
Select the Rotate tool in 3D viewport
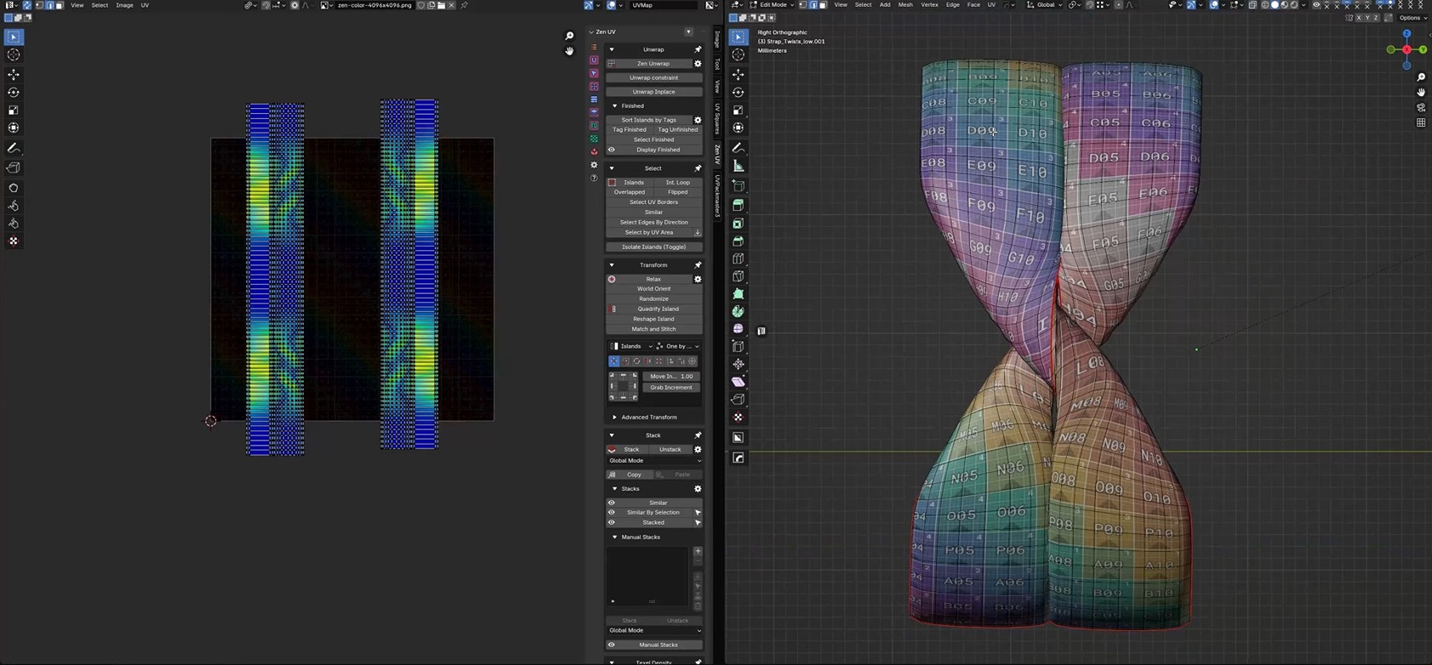[739, 93]
